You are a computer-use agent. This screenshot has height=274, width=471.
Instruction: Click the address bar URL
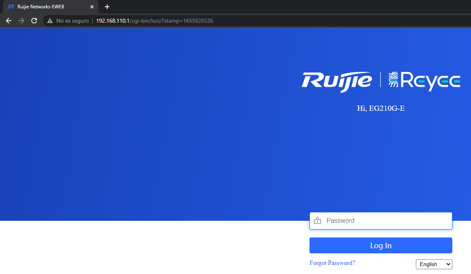154,21
